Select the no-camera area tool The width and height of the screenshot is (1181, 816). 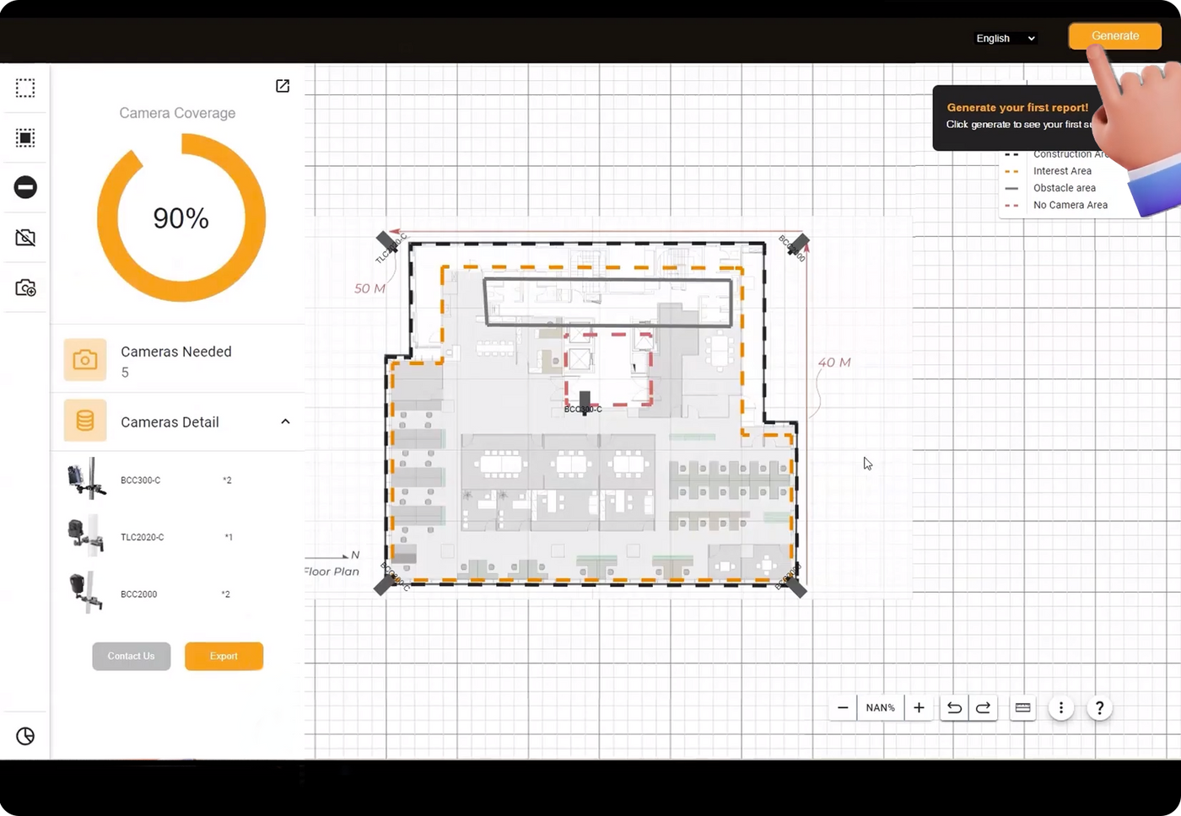[x=25, y=238]
